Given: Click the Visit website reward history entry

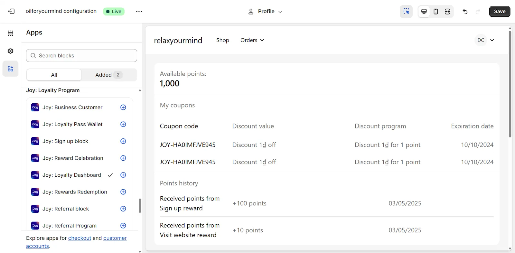Looking at the screenshot, I should [190, 230].
